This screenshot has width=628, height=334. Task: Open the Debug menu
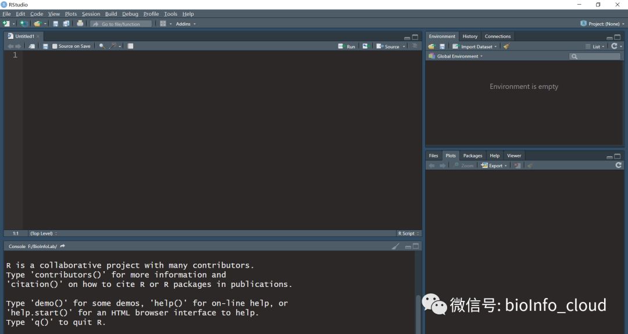pos(130,14)
